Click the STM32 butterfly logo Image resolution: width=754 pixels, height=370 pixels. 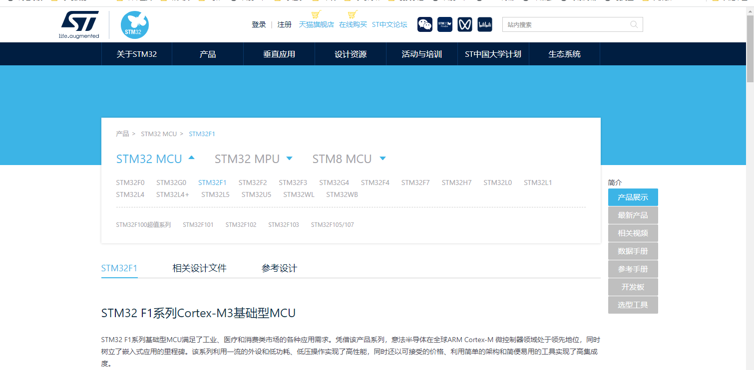pos(135,25)
